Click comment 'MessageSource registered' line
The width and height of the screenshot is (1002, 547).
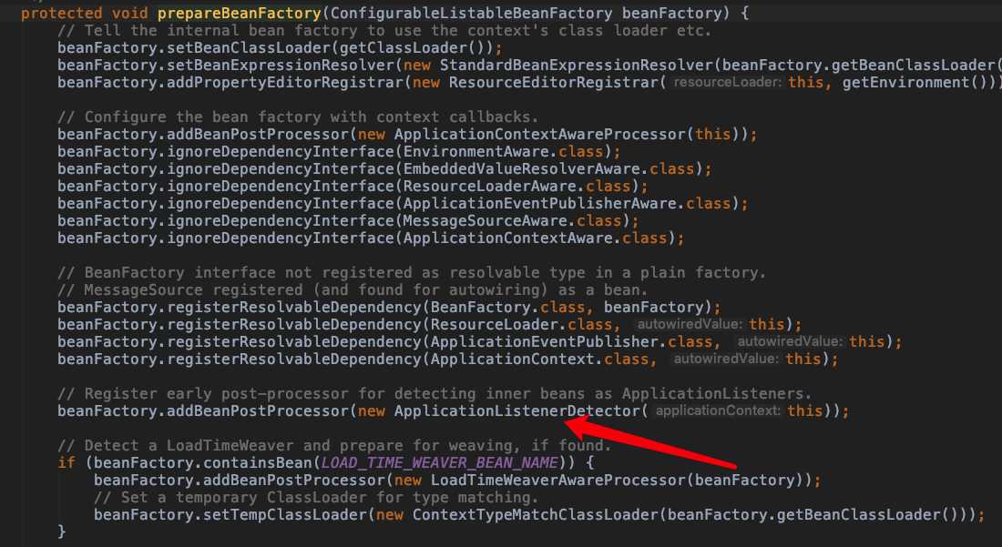(x=353, y=289)
